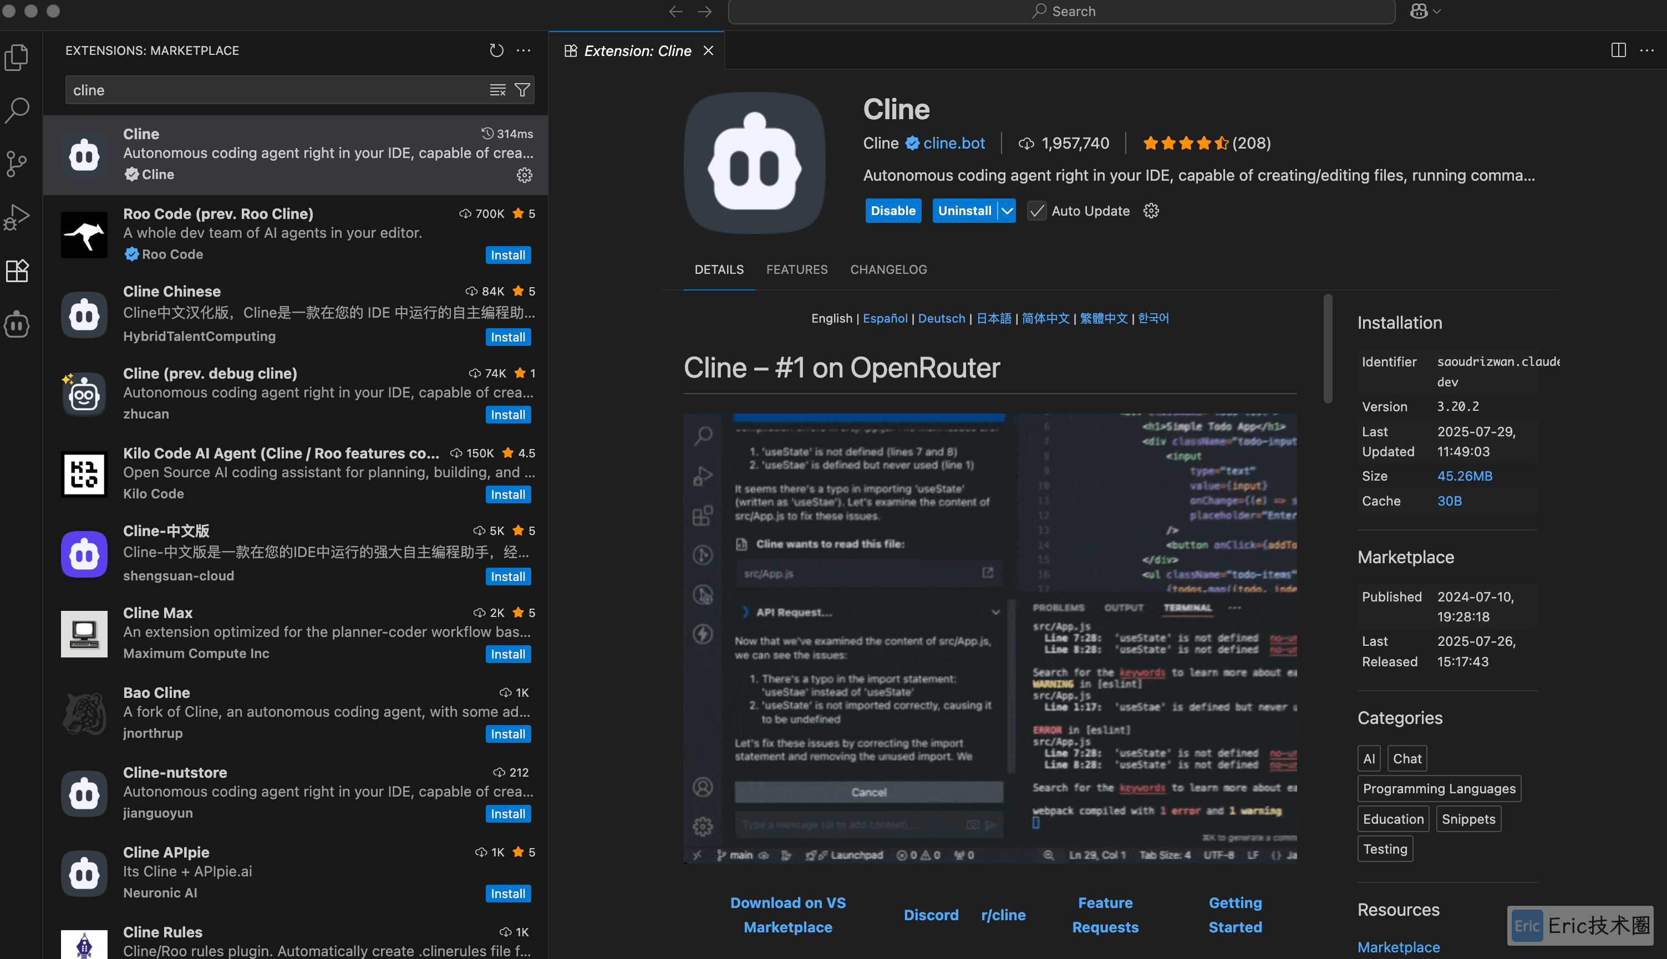Install Cline Chinese extension
Viewport: 1667px width, 959px height.
point(507,336)
